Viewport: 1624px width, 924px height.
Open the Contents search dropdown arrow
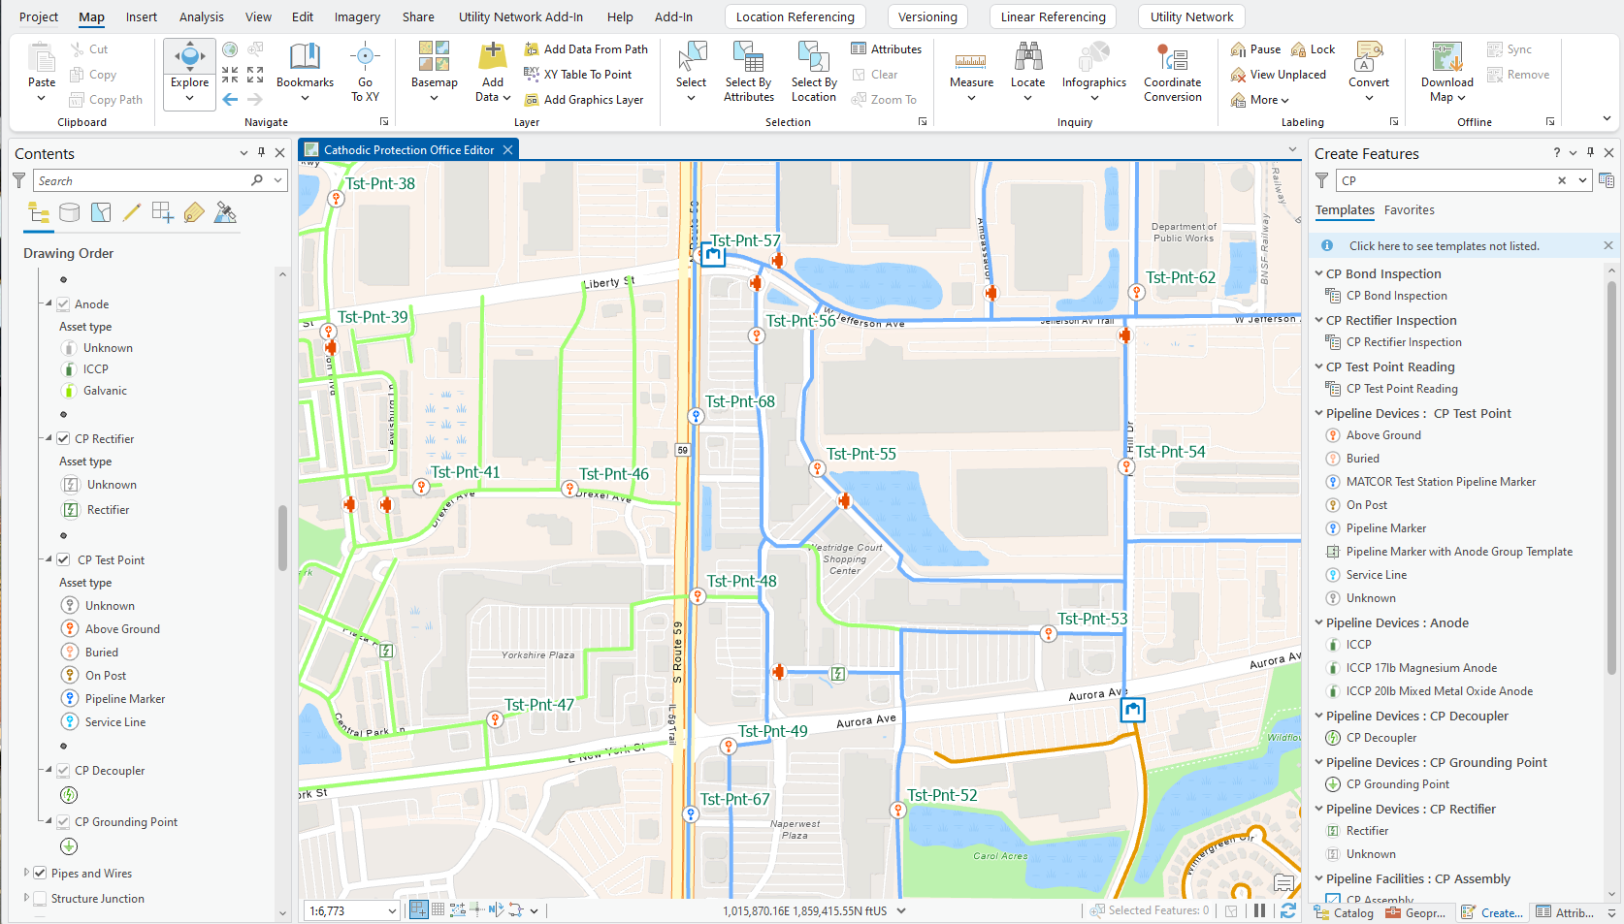(277, 180)
